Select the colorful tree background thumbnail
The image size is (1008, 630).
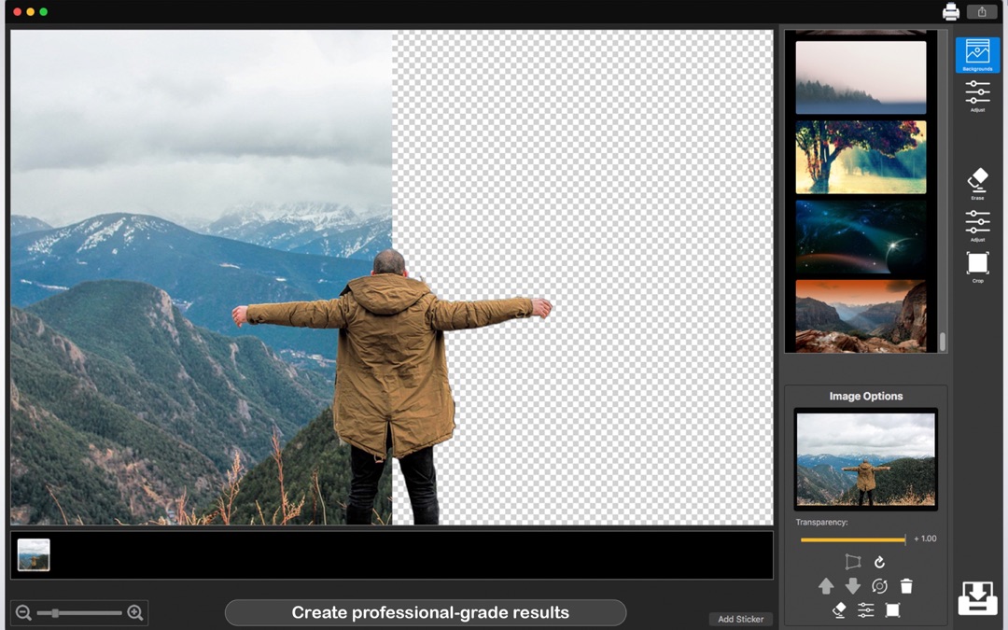click(861, 157)
